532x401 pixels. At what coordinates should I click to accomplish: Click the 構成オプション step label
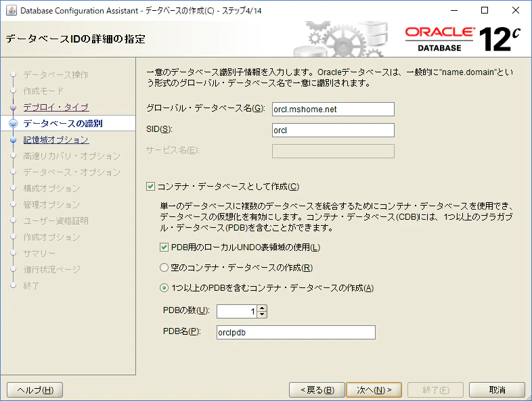[51, 189]
